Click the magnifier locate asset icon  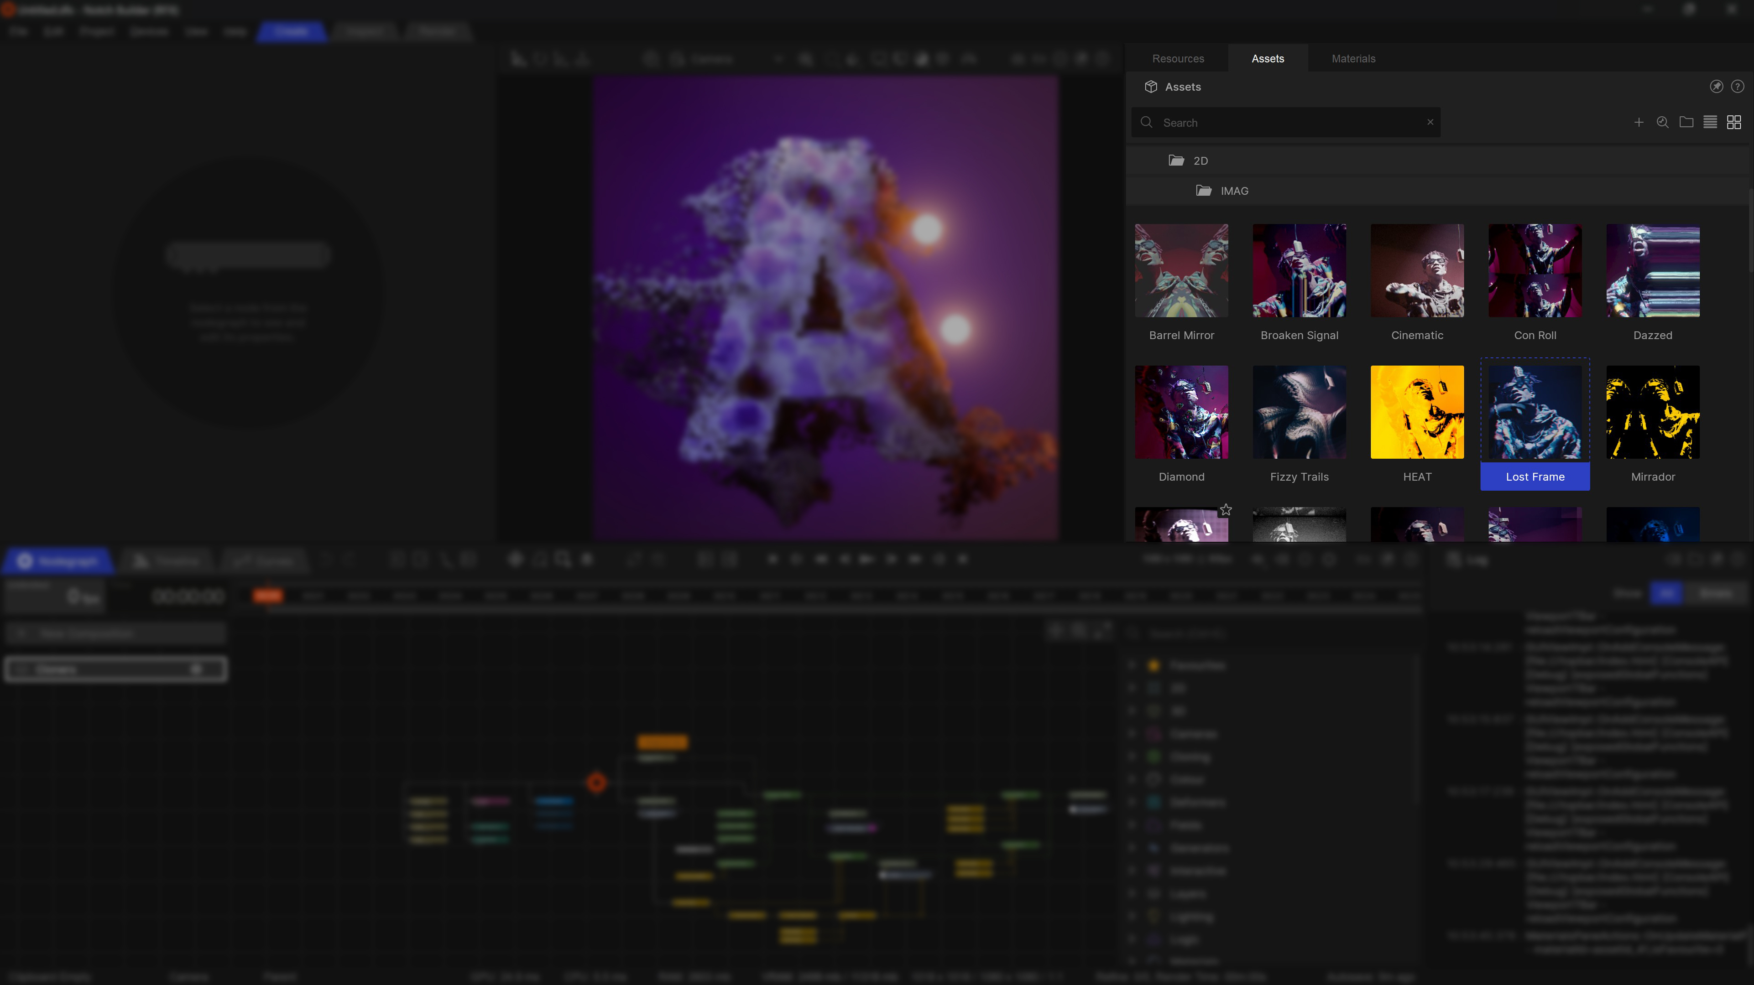(x=1663, y=123)
